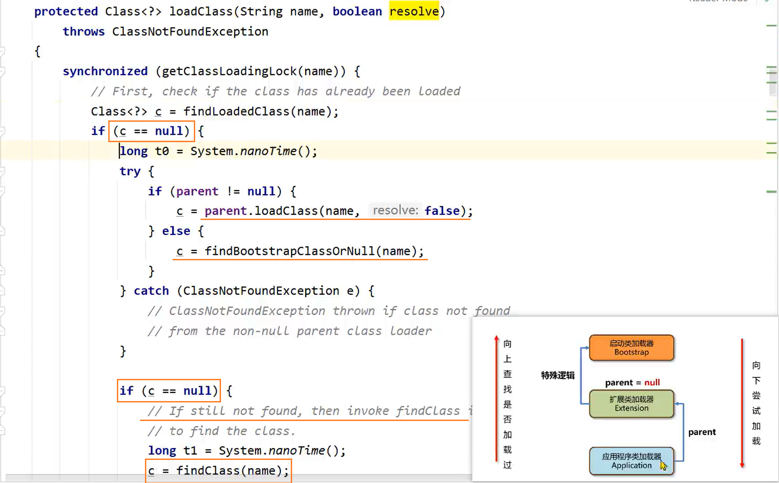Click 'getClassLoadingLock' method call
The height and width of the screenshot is (483, 779).
[x=229, y=72]
